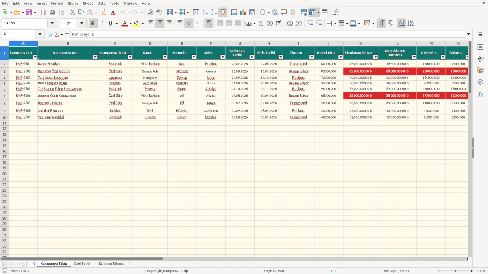
Task: Insert an image via toolbar icon
Action: (234, 13)
